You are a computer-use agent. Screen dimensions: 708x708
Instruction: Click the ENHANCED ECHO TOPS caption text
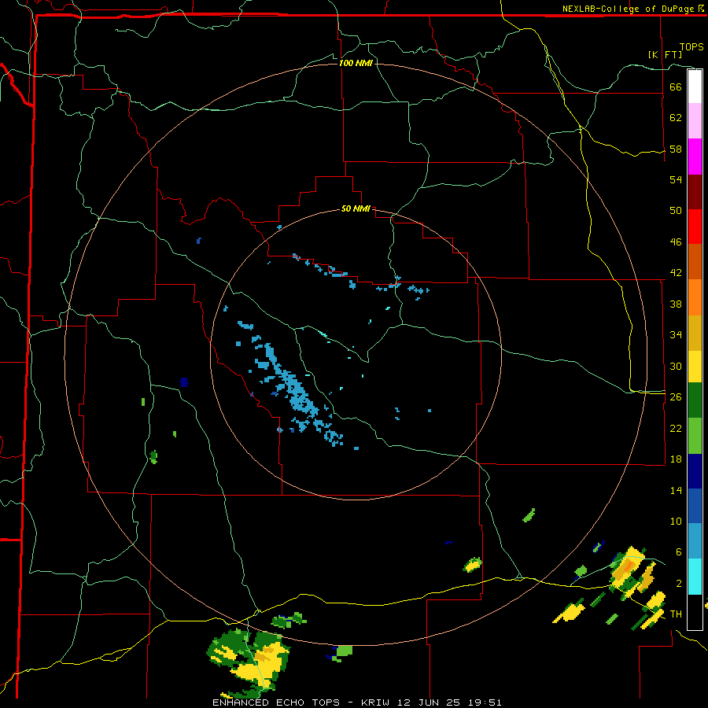276,702
